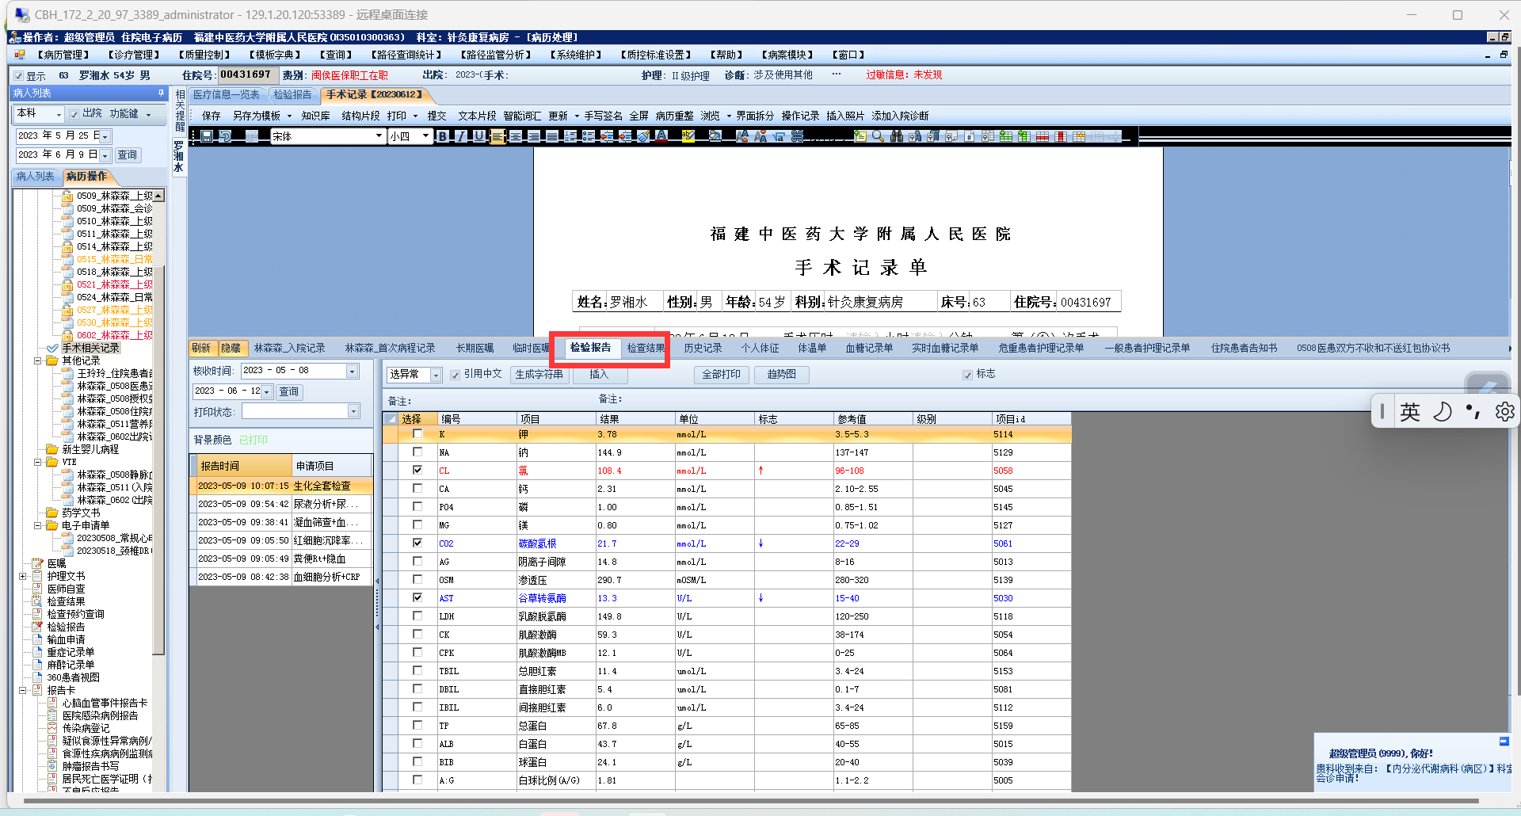Open the 打印状态 dropdown
This screenshot has height=816, width=1521.
(x=353, y=411)
